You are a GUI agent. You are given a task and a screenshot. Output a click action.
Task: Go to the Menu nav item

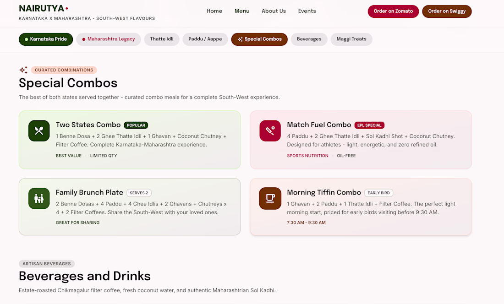(x=242, y=11)
